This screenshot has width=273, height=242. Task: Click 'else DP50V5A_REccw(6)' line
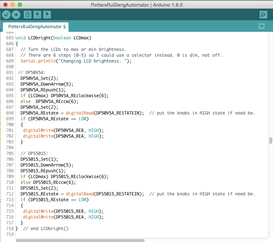(x=49, y=101)
